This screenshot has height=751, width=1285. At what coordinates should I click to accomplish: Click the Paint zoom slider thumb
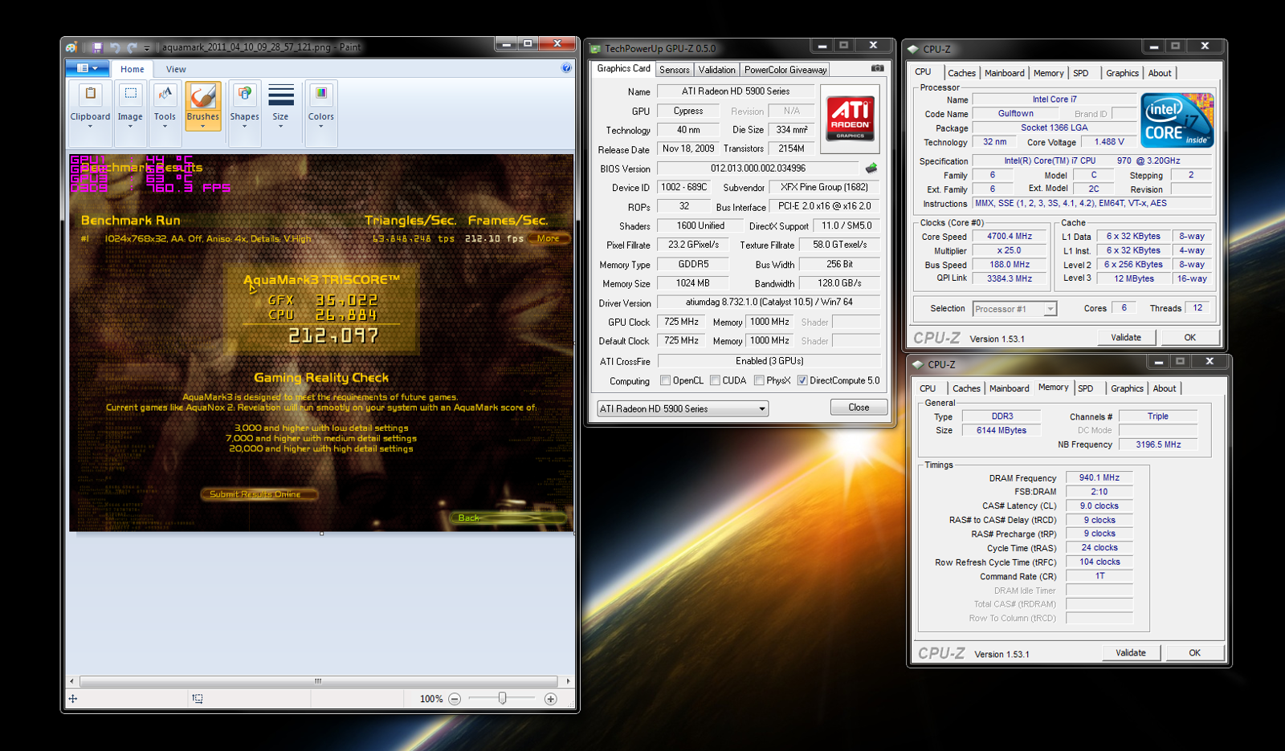coord(502,699)
